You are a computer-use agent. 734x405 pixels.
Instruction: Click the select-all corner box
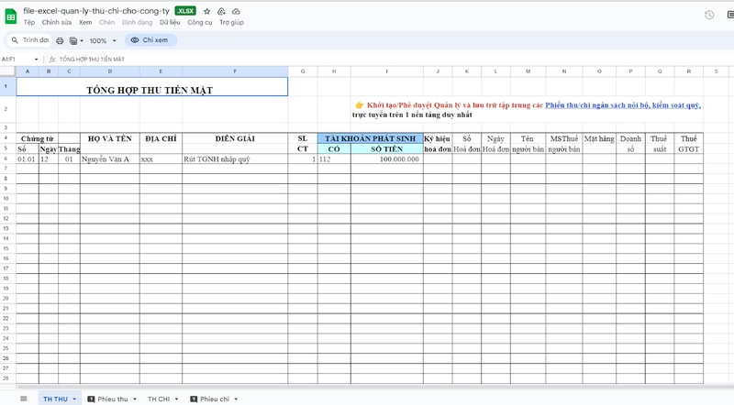tap(8, 71)
